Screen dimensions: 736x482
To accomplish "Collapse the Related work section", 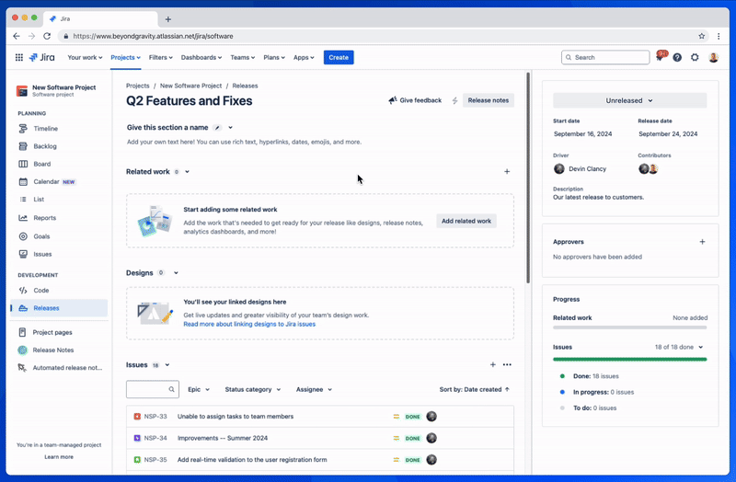I will pos(188,172).
